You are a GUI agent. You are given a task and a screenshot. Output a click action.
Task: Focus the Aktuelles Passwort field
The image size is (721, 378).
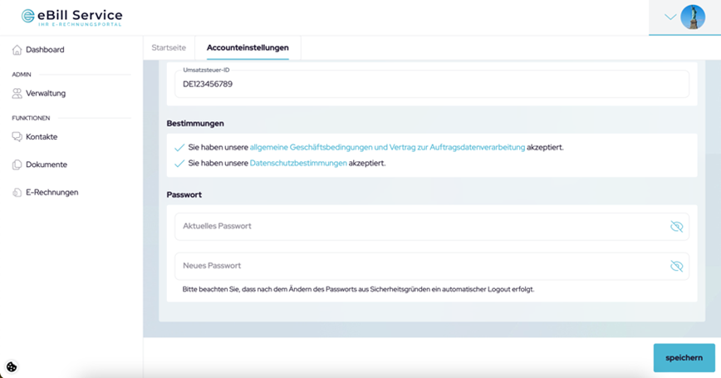(415, 227)
